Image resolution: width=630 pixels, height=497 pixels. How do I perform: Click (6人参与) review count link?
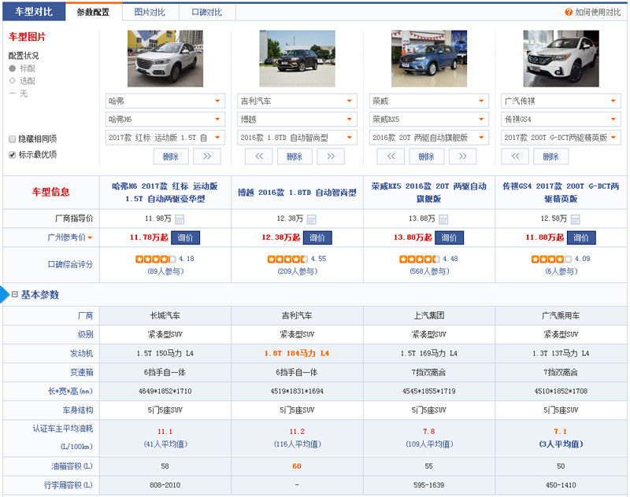561,271
